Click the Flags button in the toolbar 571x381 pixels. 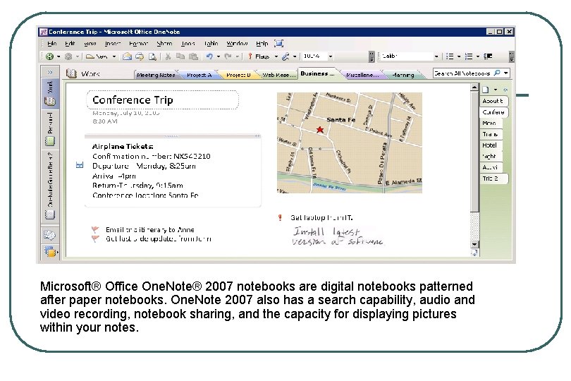pos(259,56)
